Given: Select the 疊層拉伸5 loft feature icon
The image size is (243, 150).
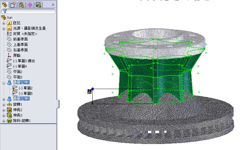Looking at the screenshot, I should tap(9, 99).
